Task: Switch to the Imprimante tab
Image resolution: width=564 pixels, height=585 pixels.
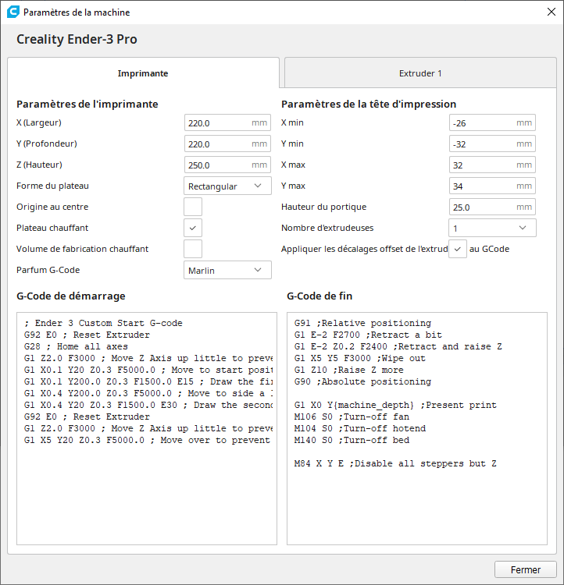Action: click(x=143, y=73)
